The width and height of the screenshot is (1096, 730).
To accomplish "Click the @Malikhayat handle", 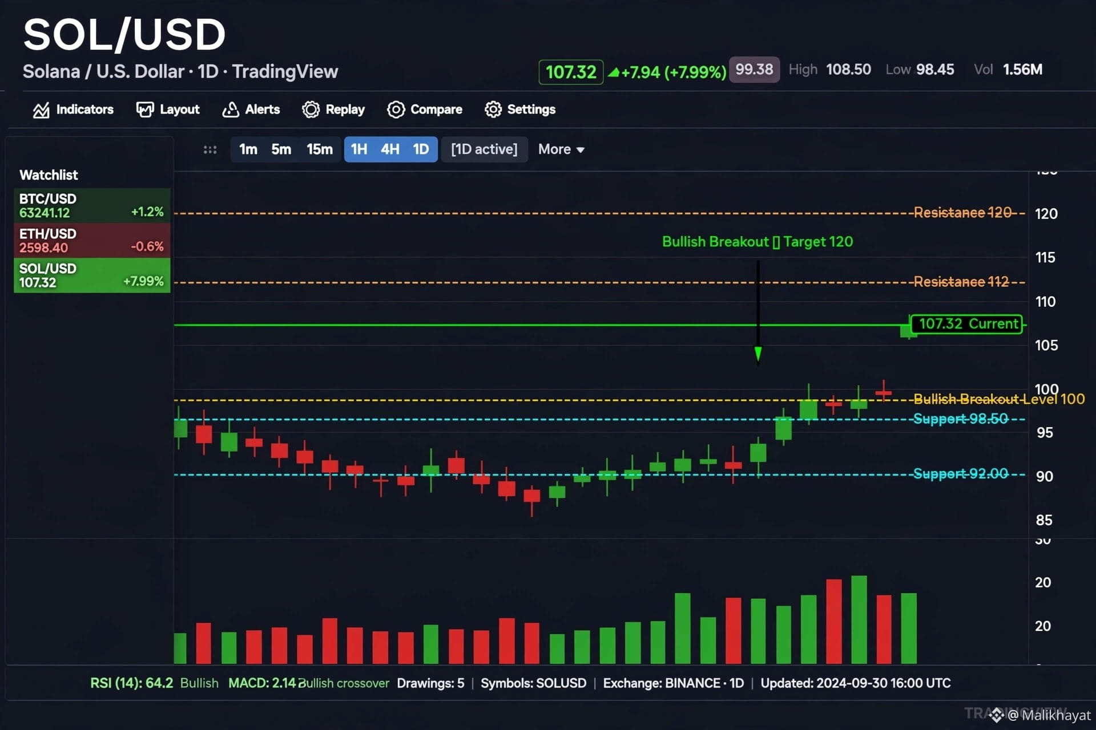I will 1049,715.
